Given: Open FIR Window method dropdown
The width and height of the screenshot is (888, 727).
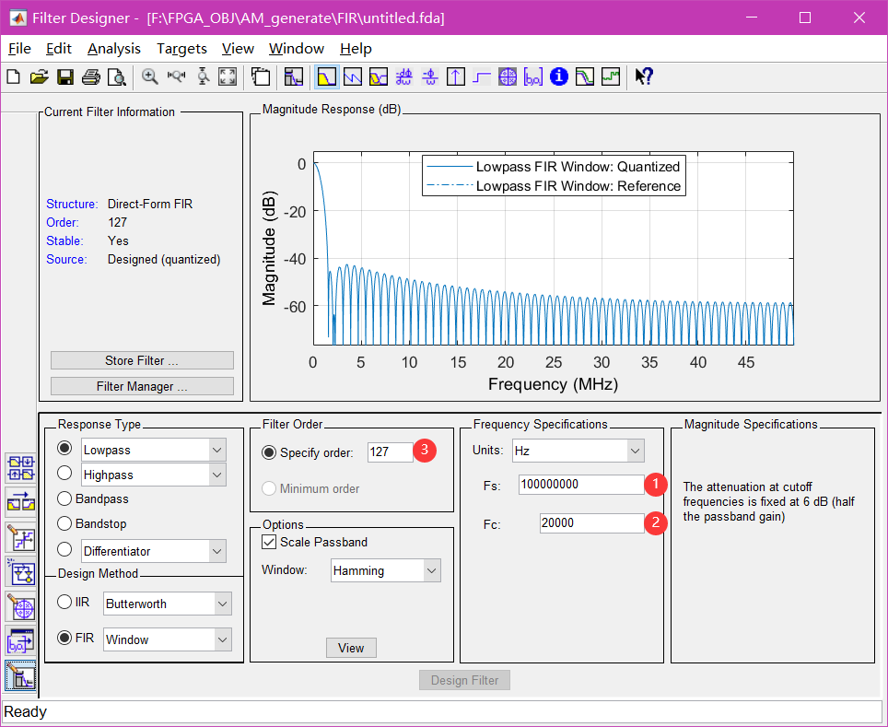Looking at the screenshot, I should tap(223, 639).
